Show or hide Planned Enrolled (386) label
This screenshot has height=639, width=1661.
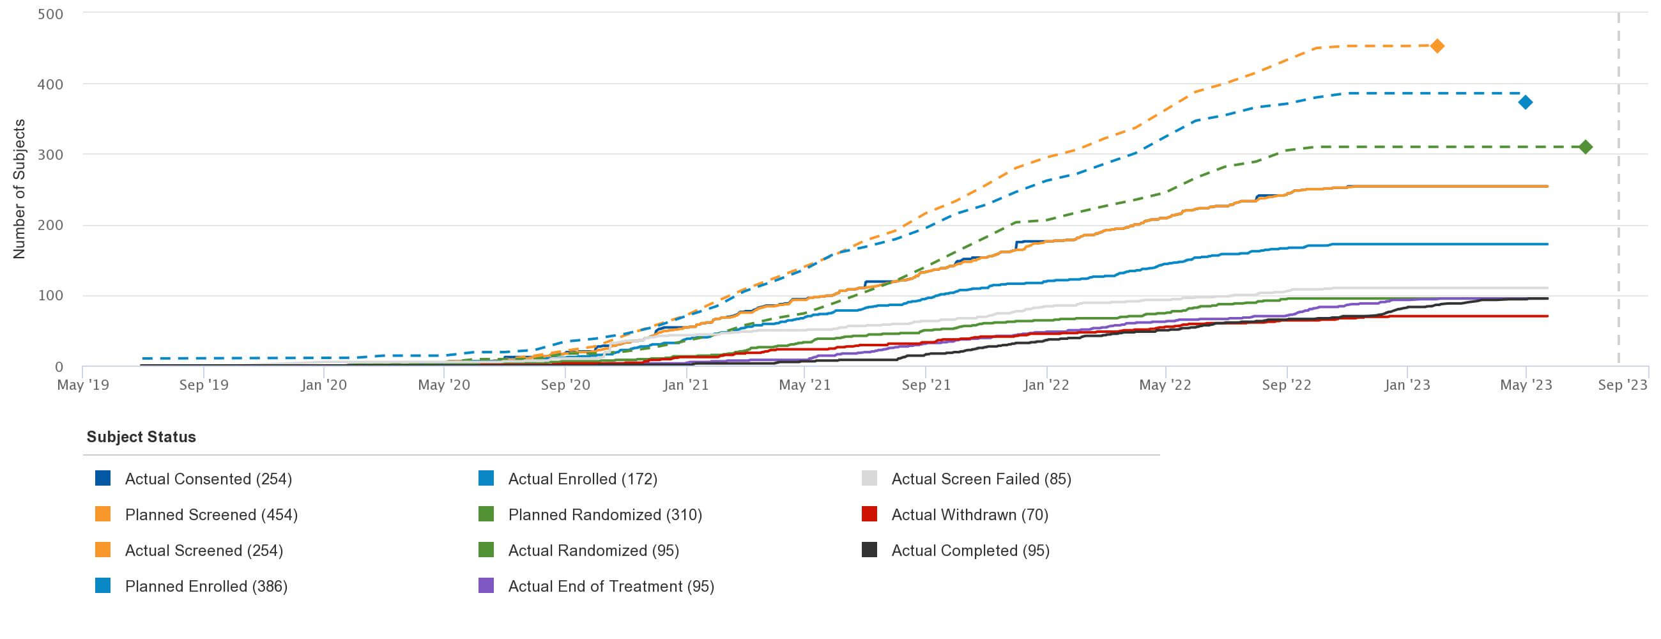(206, 586)
